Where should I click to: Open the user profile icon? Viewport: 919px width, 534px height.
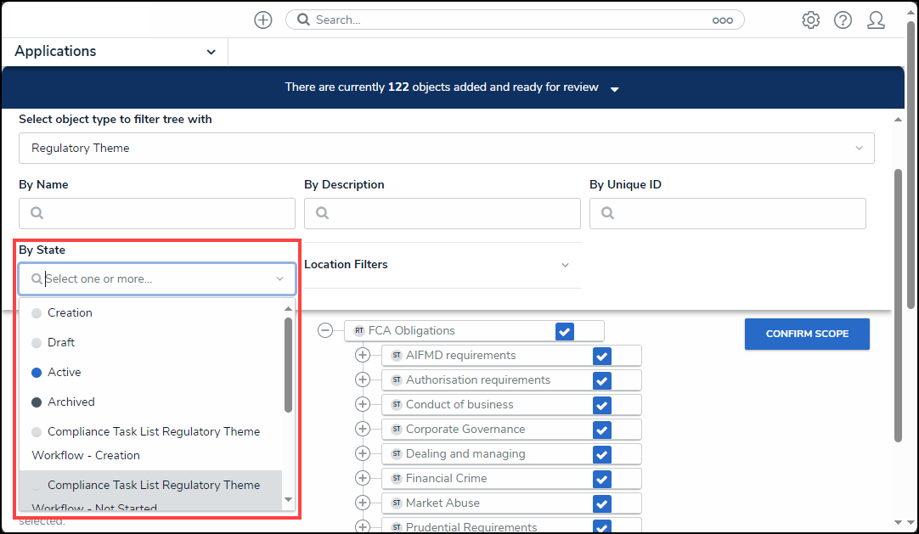coord(876,20)
